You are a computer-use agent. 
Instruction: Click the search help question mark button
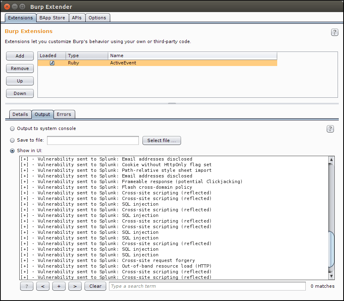(x=27, y=286)
